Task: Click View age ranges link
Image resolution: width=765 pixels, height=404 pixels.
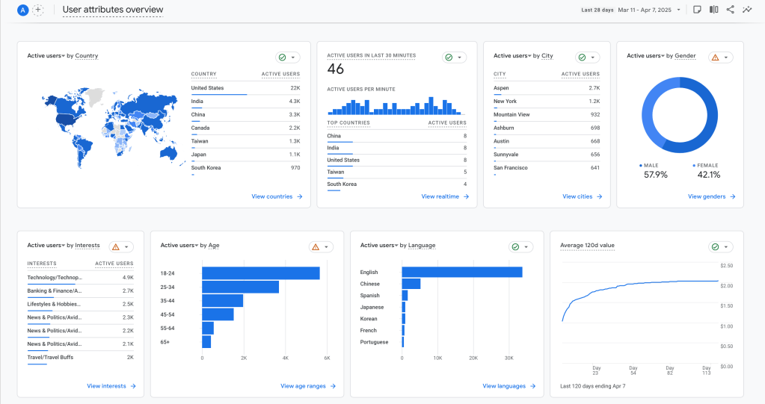Action: (308, 387)
